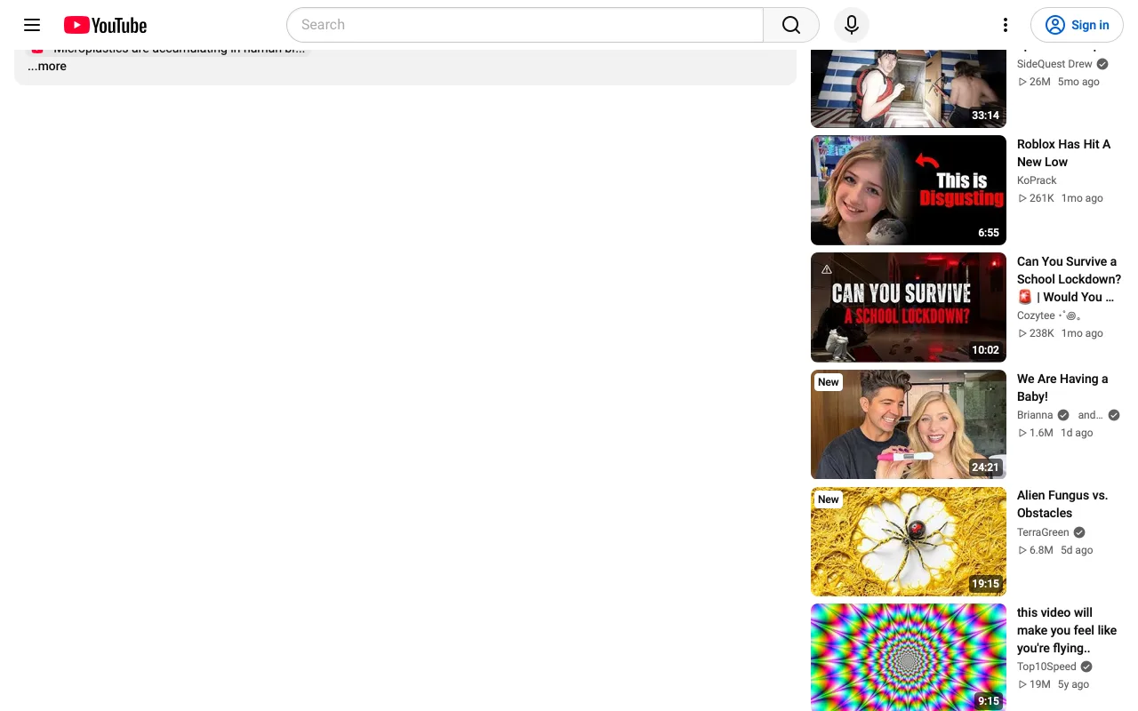The width and height of the screenshot is (1138, 711).
Task: Visit the SideQuest Drew channel name
Action: 1054,64
